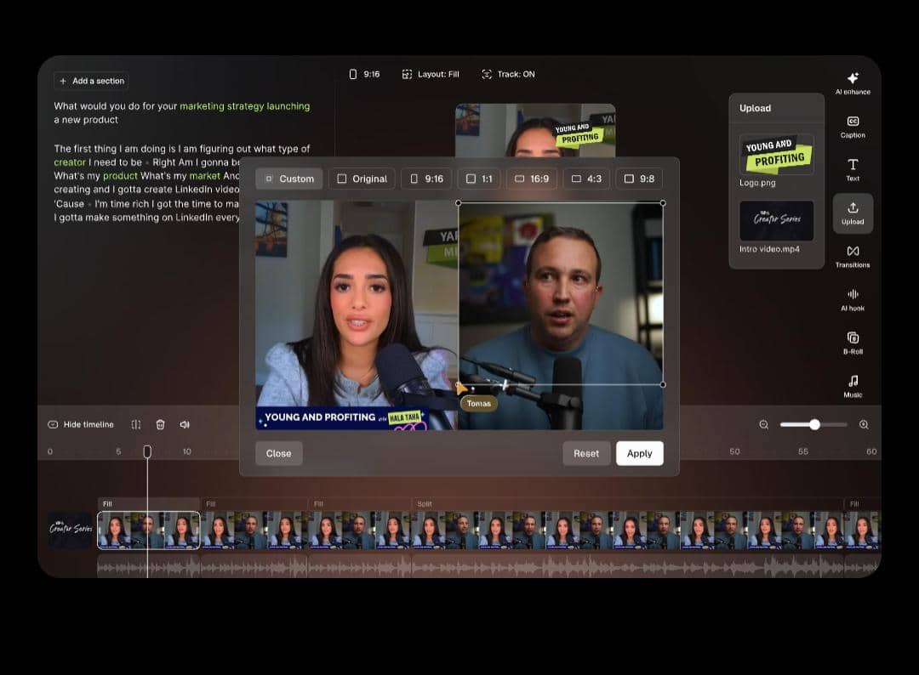
Task: Choose the 16:9 crop ratio tab
Action: (532, 179)
